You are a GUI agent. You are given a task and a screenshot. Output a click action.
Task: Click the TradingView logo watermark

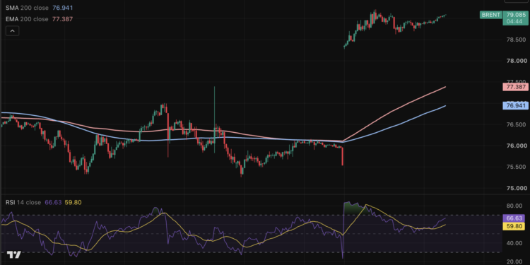point(14,255)
